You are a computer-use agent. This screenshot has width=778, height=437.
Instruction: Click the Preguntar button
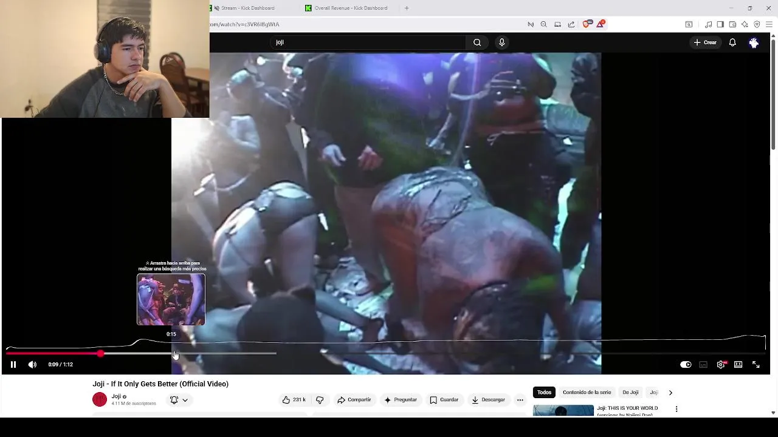click(401, 400)
